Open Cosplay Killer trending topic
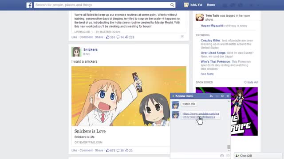Image resolution: width=284 pixels, height=159 pixels. [210, 40]
